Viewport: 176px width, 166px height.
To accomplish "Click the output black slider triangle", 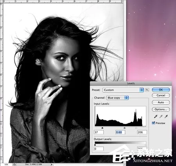I will click(95, 145).
